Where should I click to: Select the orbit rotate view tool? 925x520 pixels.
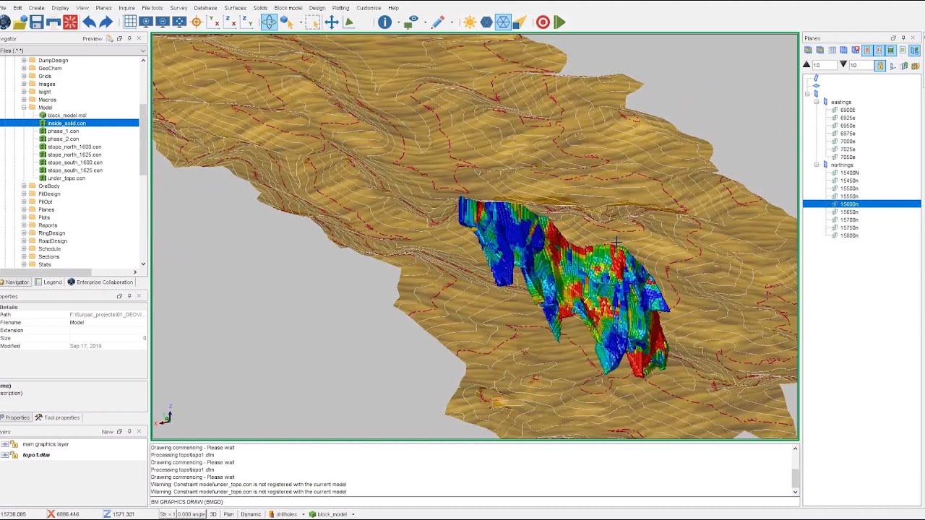tap(269, 22)
